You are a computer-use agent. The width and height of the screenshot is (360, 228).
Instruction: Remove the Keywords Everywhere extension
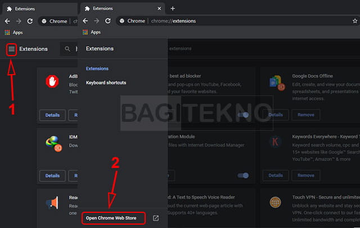[x=306, y=176]
